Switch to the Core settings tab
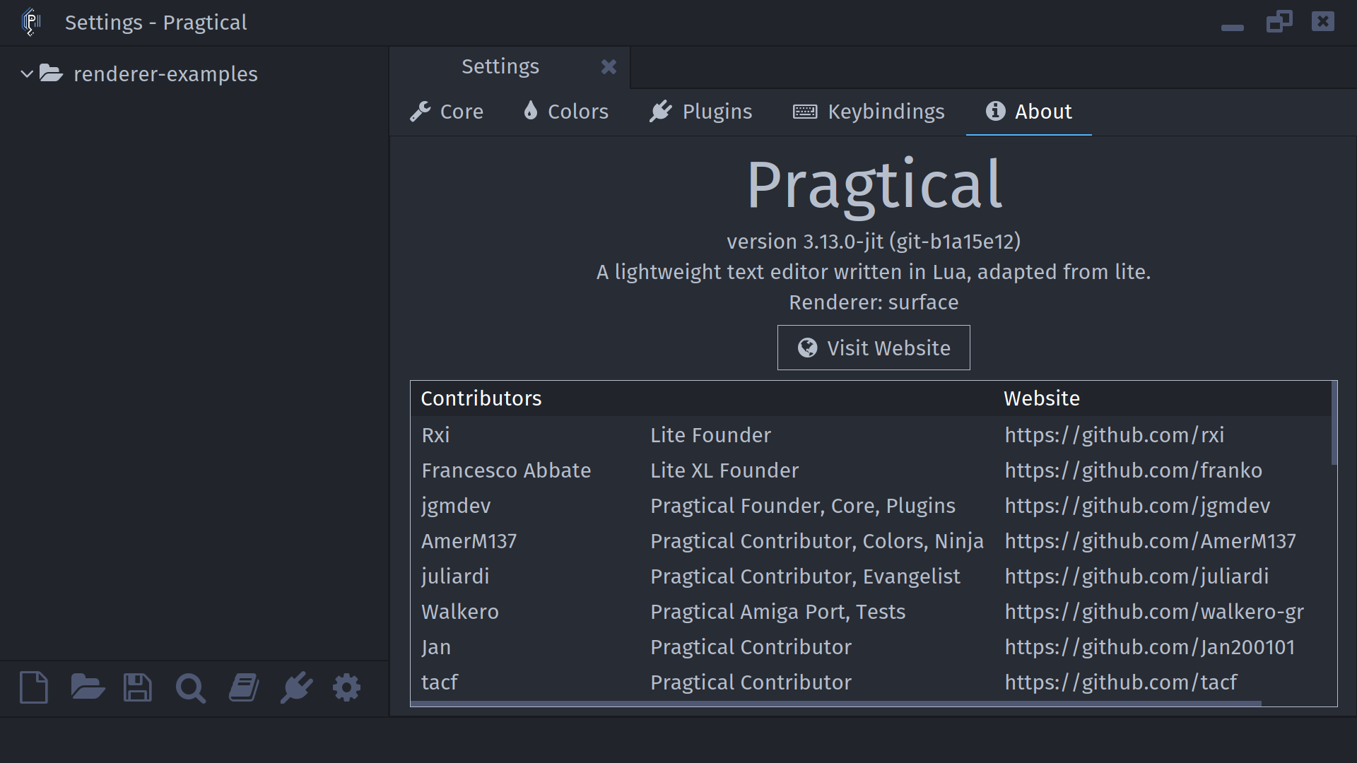The image size is (1357, 763). point(447,112)
